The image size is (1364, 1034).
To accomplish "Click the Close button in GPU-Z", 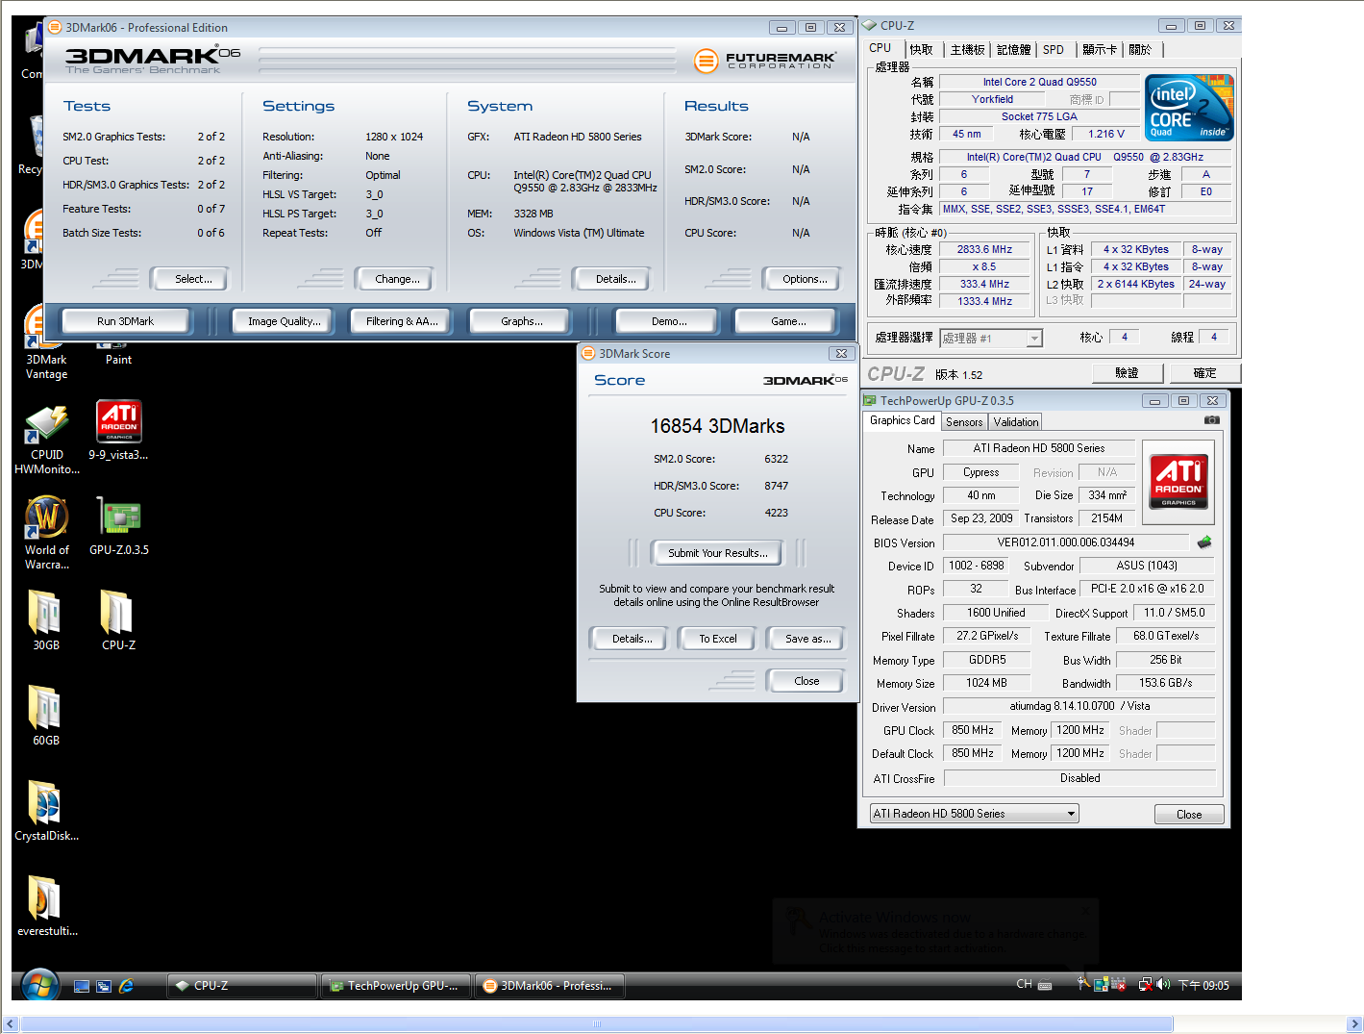I will (x=1189, y=815).
